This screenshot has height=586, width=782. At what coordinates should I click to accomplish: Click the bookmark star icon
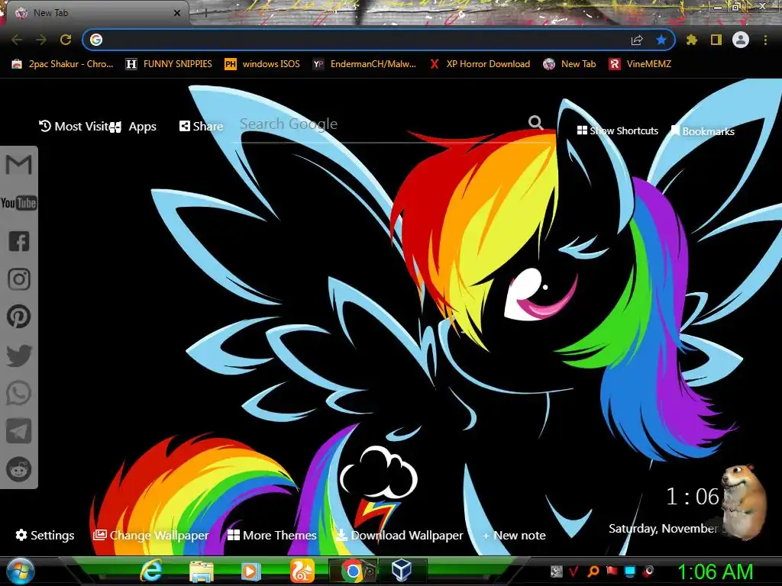[x=661, y=40]
